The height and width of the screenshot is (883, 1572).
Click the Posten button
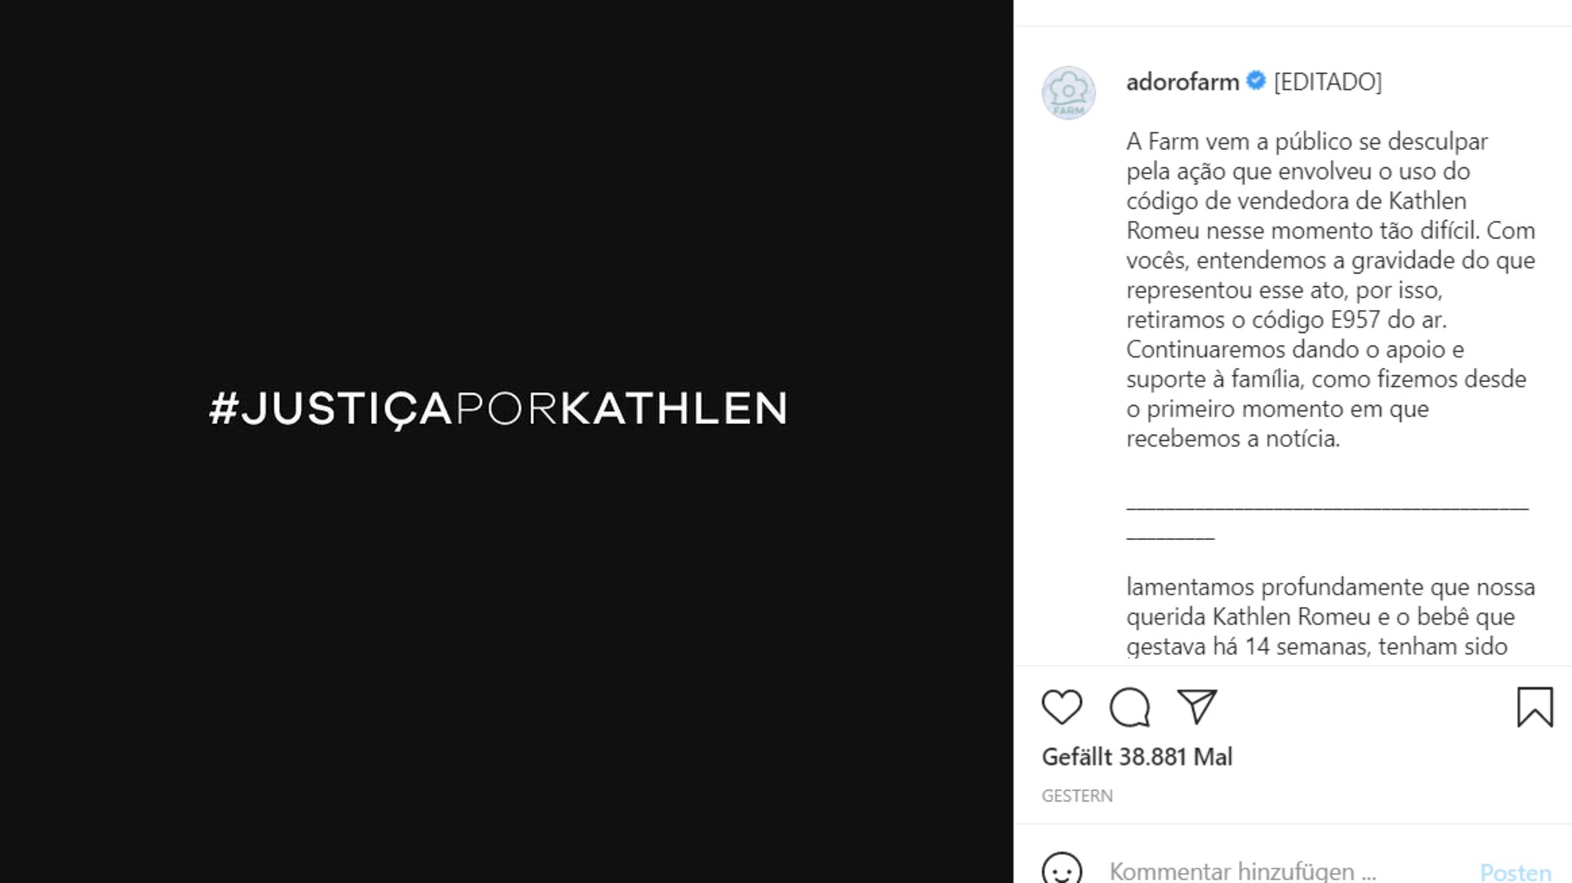[x=1516, y=872]
